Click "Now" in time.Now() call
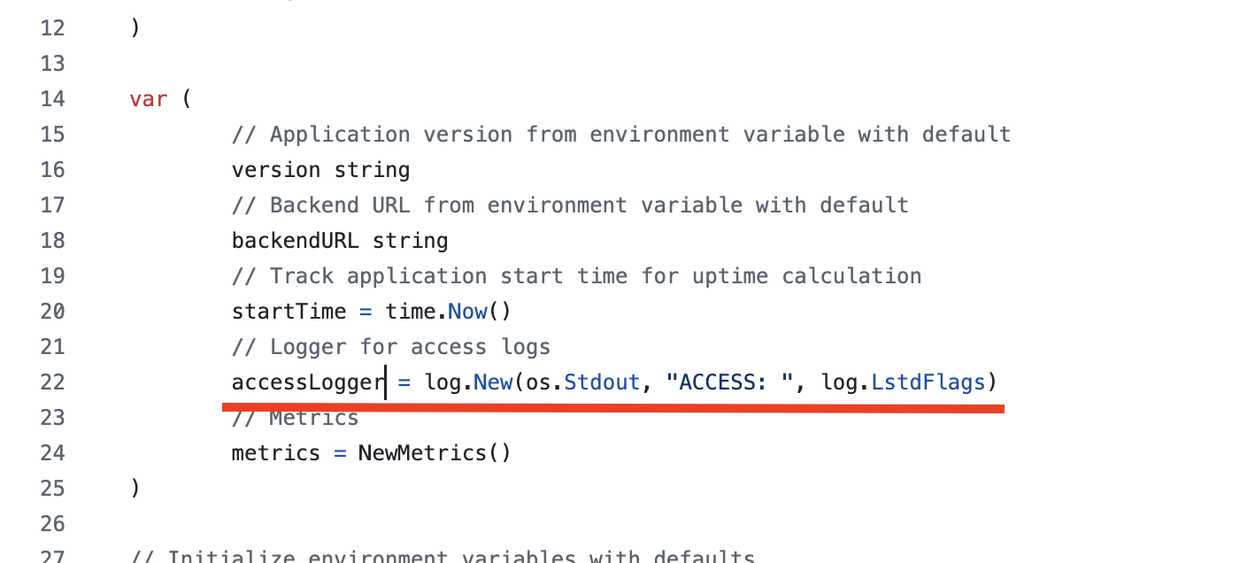Screen dimensions: 1255x563 467,312
